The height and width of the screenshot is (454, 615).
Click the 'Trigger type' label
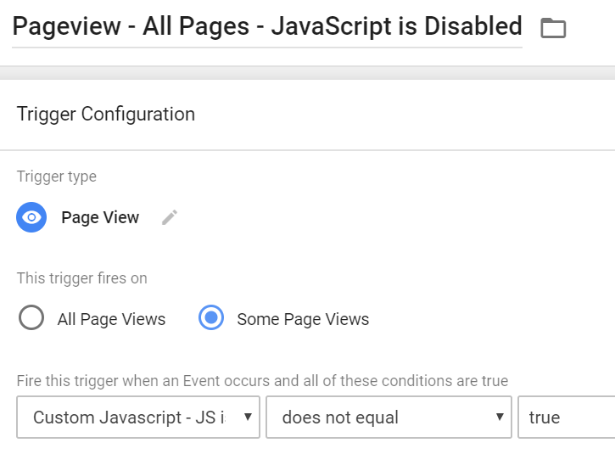(x=57, y=177)
